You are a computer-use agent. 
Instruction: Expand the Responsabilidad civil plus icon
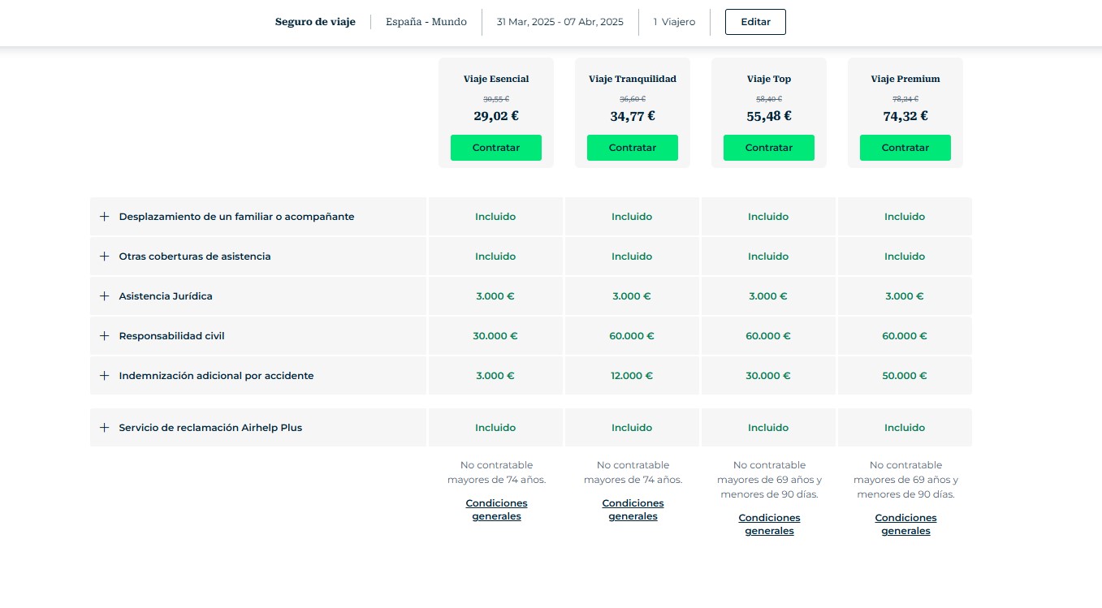(x=104, y=336)
